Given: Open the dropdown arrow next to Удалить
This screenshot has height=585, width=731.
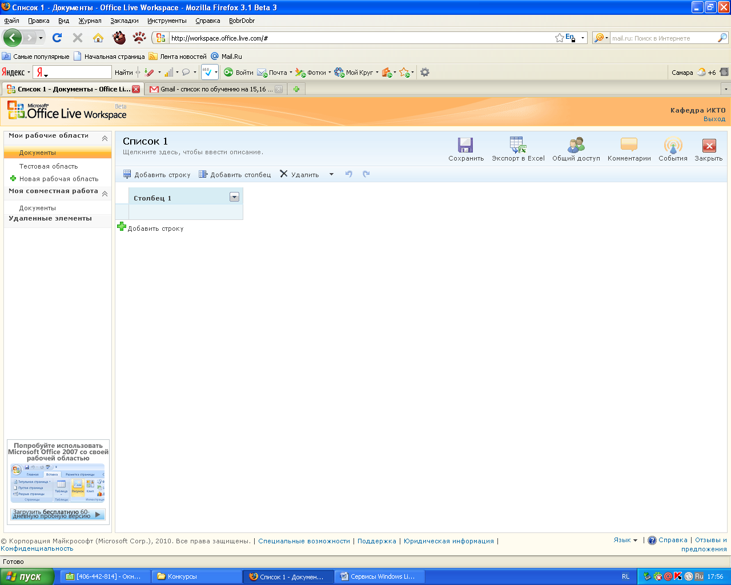Looking at the screenshot, I should point(331,174).
